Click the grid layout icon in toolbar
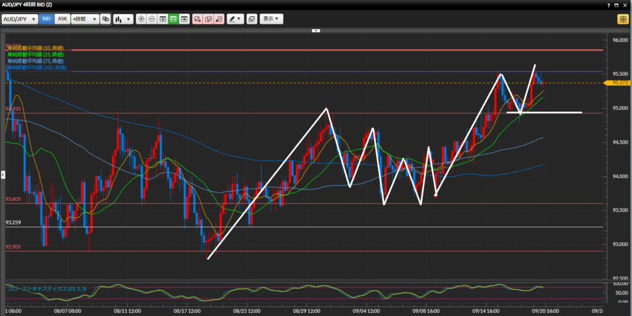The width and height of the screenshot is (632, 316). [x=163, y=19]
